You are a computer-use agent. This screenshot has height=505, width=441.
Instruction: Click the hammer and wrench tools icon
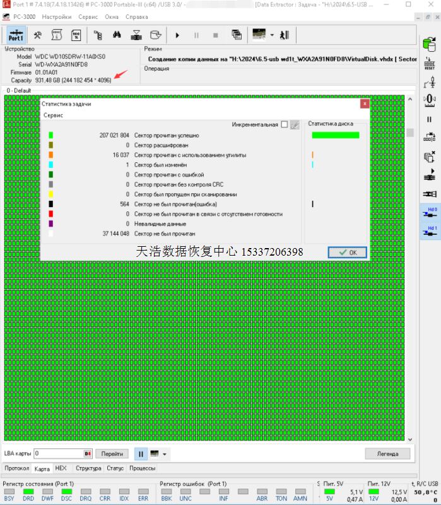point(37,35)
